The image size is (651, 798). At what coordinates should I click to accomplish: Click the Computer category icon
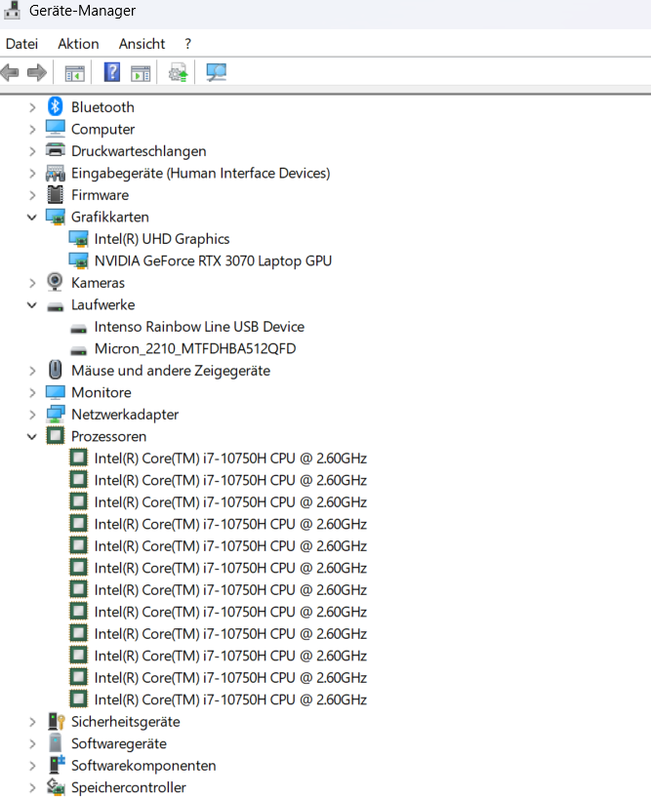(x=55, y=129)
